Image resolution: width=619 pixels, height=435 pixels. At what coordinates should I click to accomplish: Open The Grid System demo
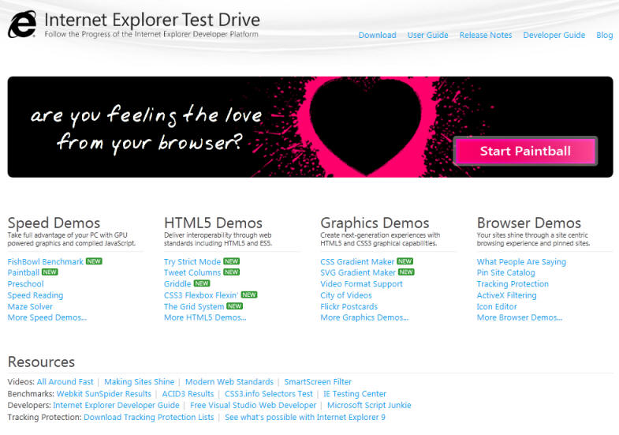click(194, 306)
